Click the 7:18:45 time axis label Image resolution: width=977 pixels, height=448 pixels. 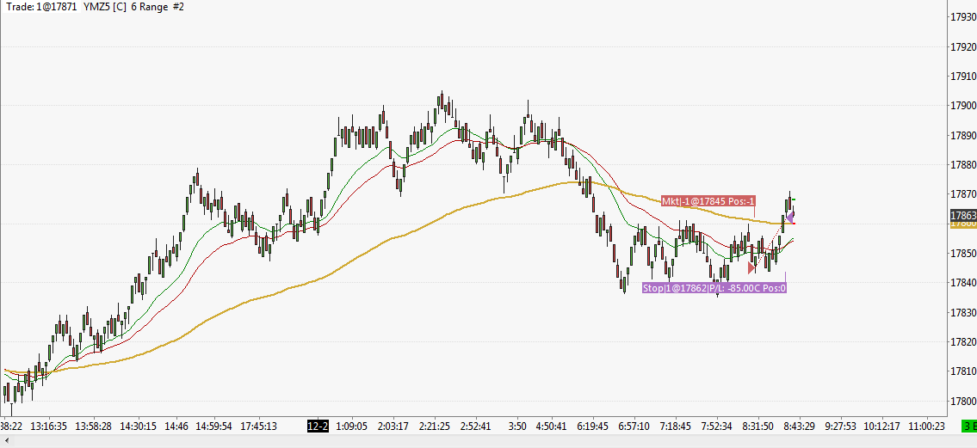point(675,427)
